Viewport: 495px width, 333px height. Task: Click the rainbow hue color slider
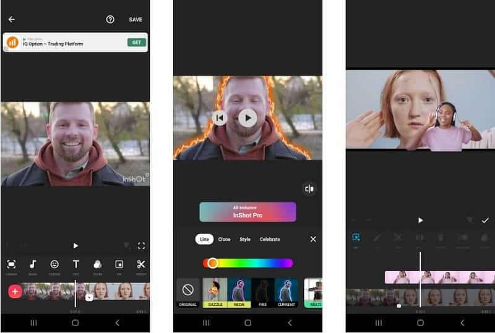[247, 263]
